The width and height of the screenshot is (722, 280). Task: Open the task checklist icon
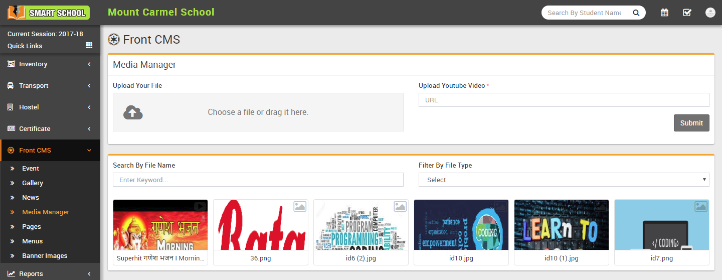pos(687,13)
